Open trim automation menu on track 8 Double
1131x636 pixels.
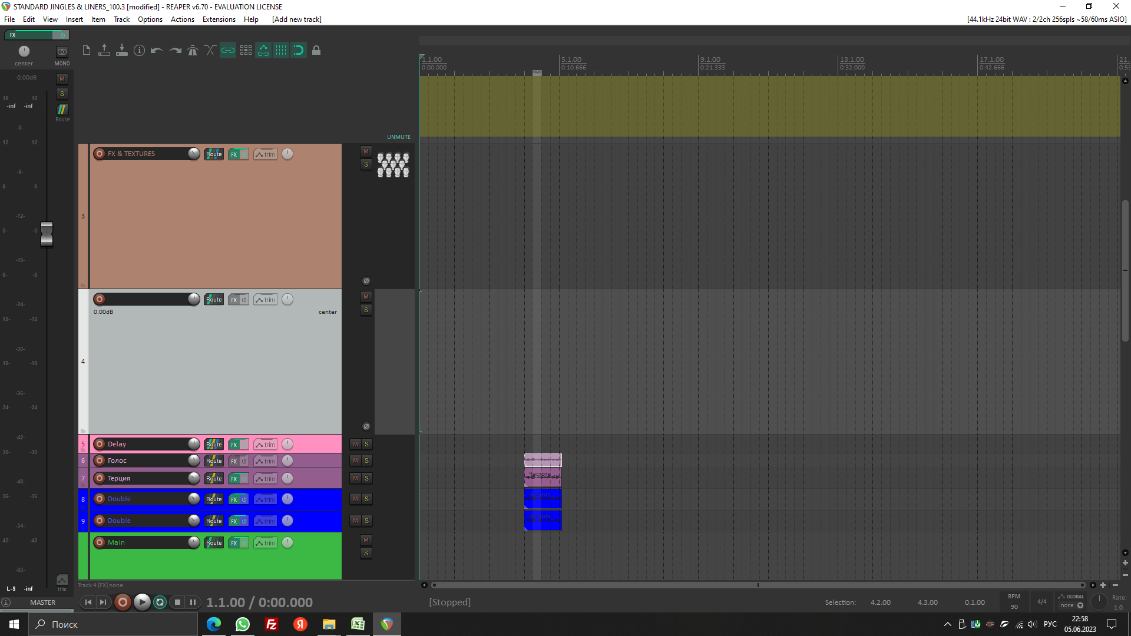tap(265, 499)
